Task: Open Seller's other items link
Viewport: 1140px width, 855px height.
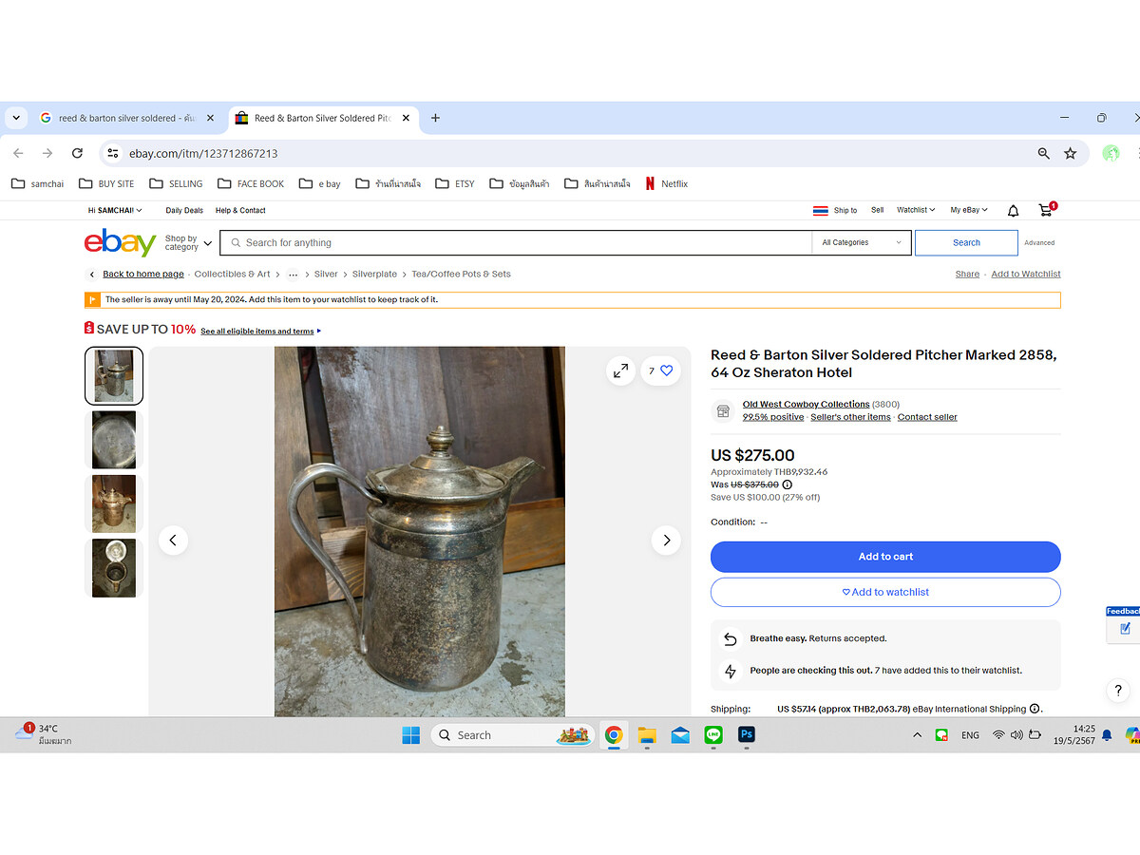Action: [850, 417]
